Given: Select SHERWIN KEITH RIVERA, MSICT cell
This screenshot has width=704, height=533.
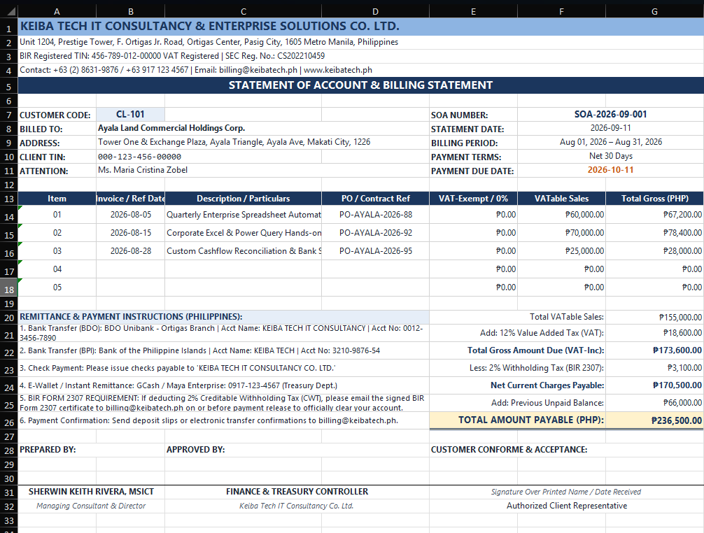Looking at the screenshot, I should [x=91, y=492].
